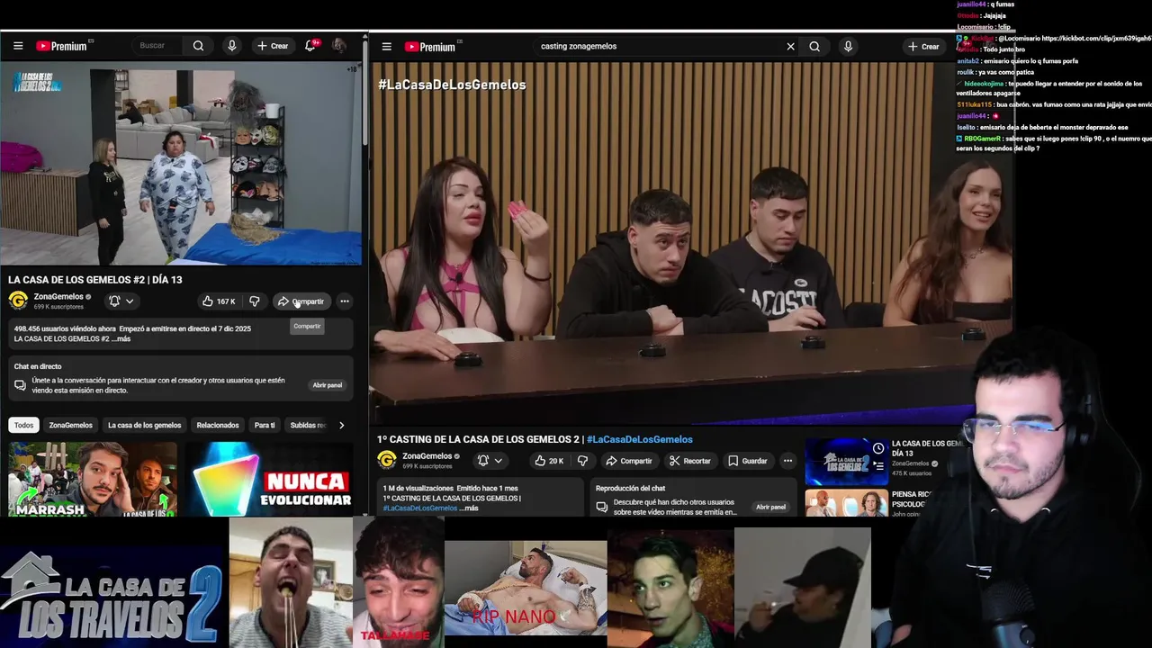Click the search magnifier in left window
This screenshot has width=1152, height=648.
pyautogui.click(x=198, y=46)
